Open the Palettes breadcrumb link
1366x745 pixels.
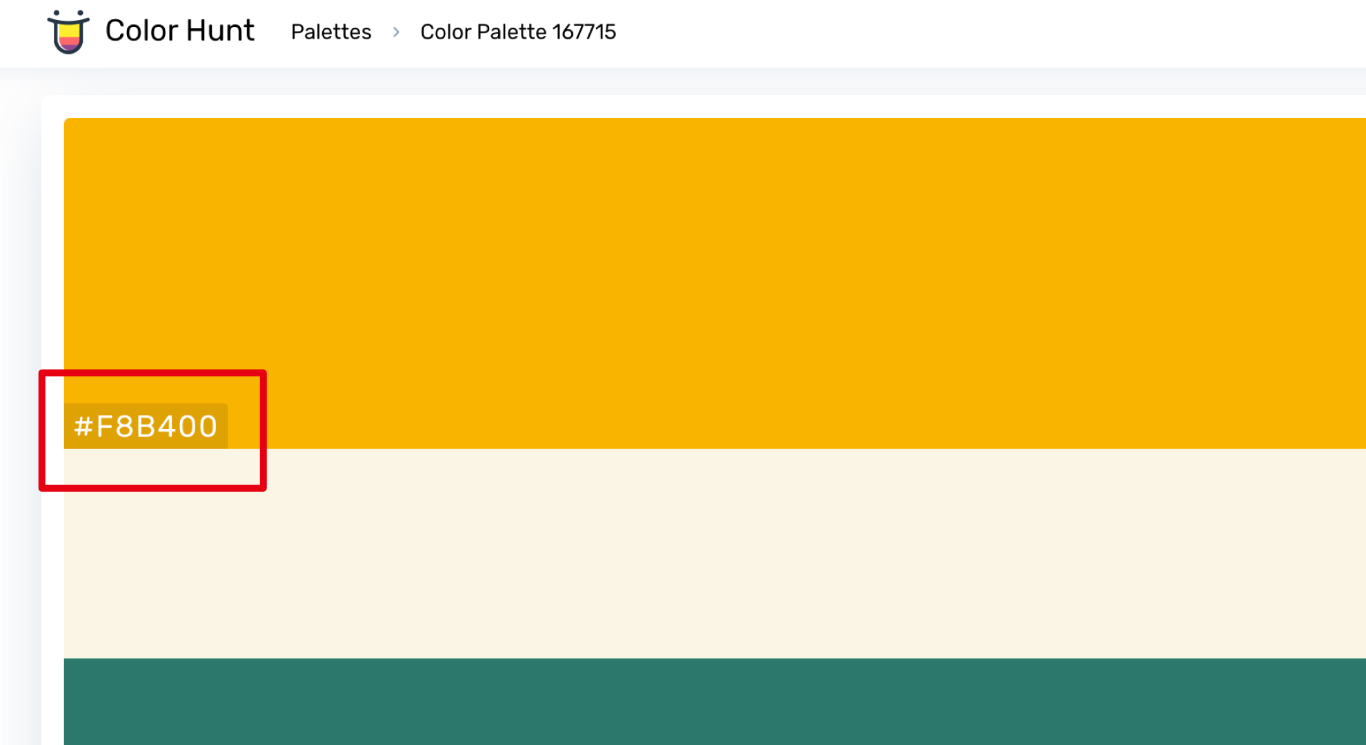(331, 32)
